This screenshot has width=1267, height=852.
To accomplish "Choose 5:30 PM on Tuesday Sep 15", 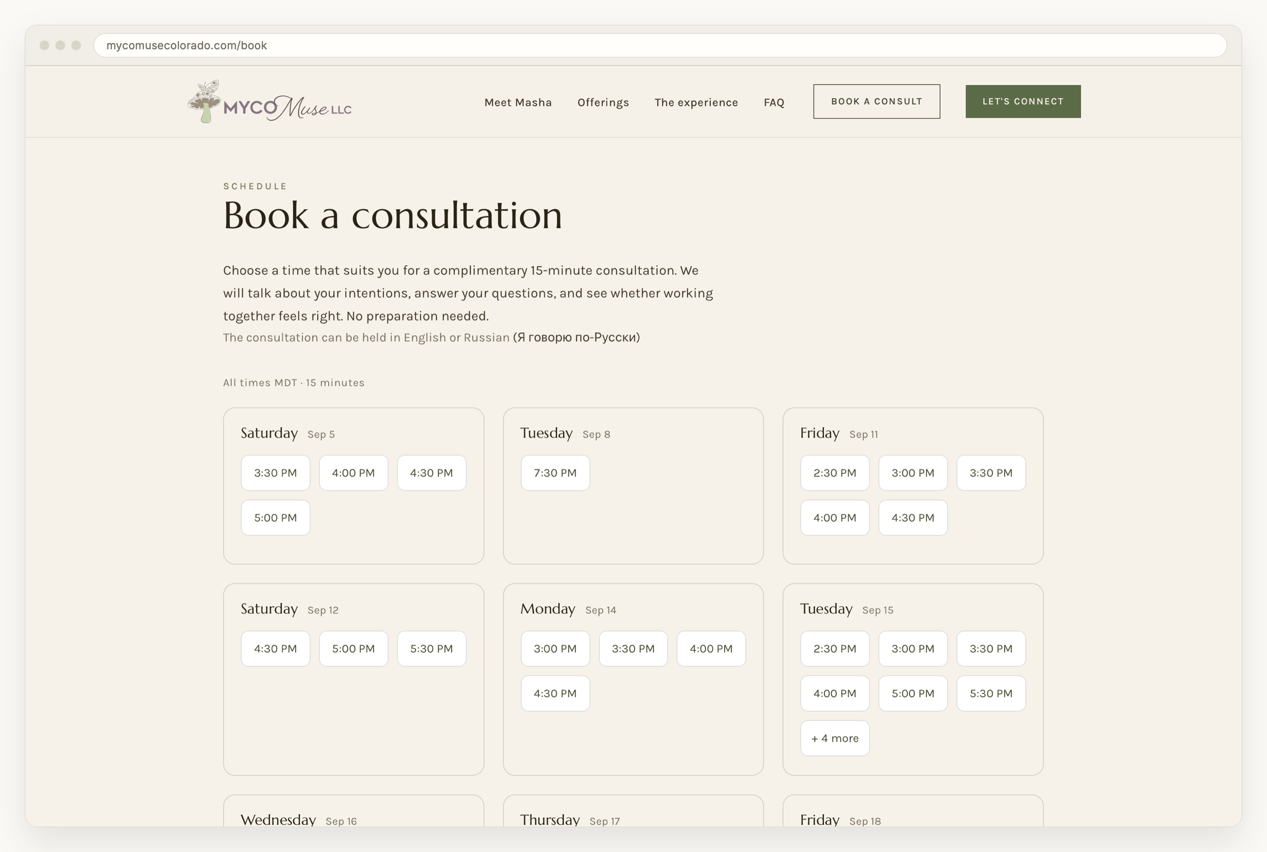I will [991, 693].
